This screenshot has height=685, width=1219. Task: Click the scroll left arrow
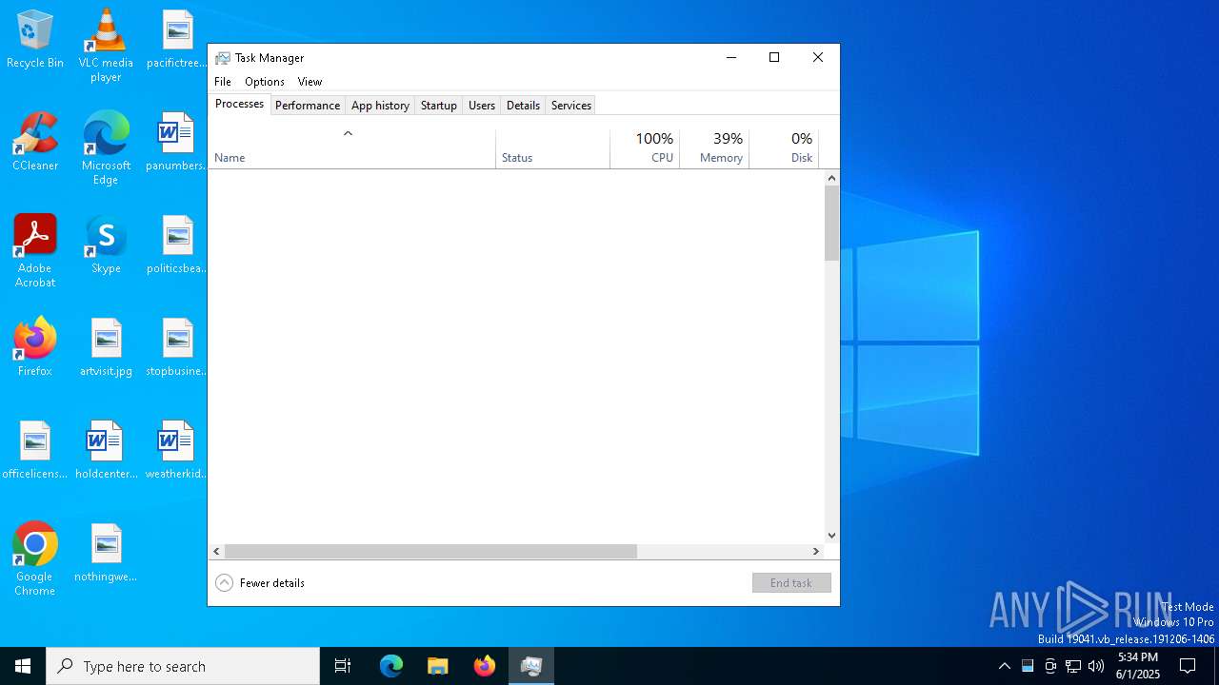(216, 551)
